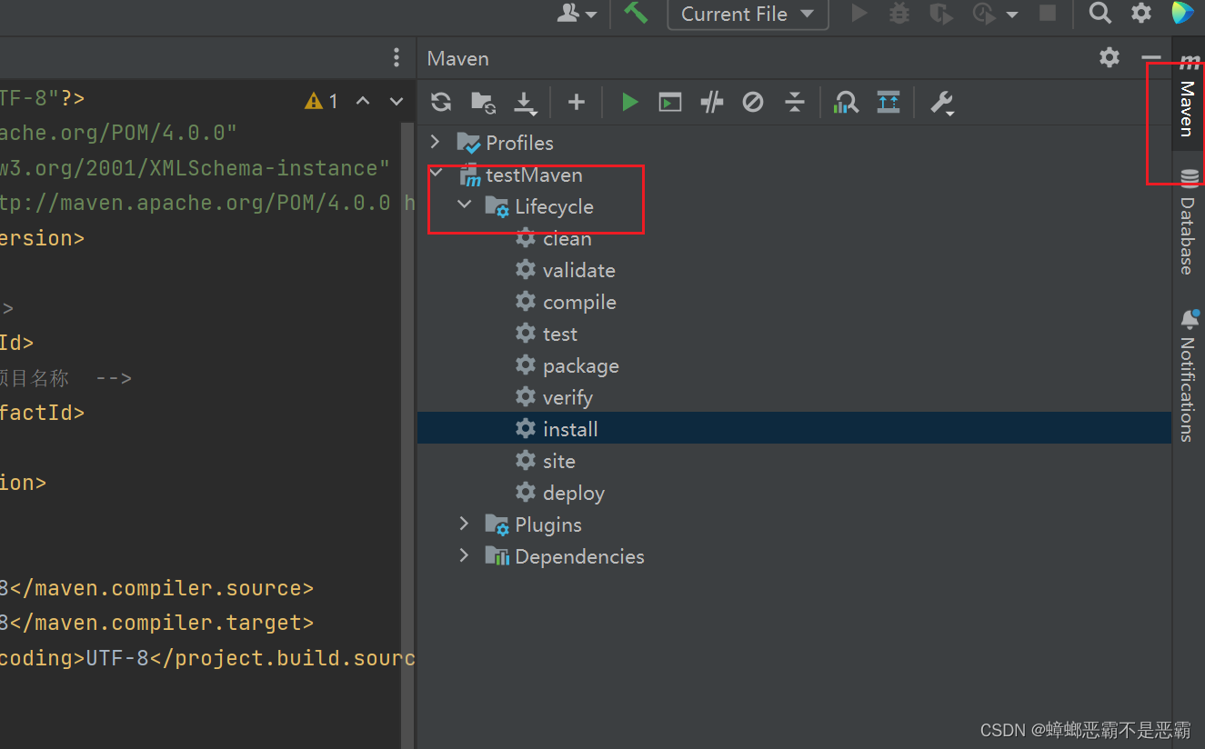Open the Notifications side tool window tab
The height and width of the screenshot is (749, 1205).
click(x=1188, y=376)
